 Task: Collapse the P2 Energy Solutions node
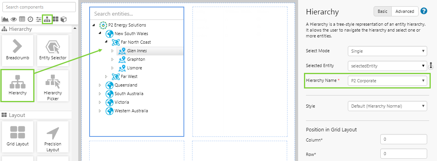pos(94,25)
